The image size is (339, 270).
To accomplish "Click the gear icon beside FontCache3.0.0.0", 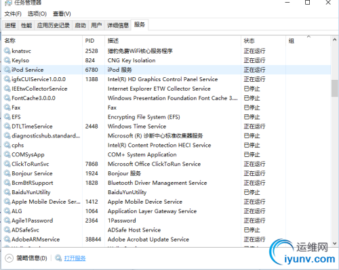I will pyautogui.click(x=7, y=98).
